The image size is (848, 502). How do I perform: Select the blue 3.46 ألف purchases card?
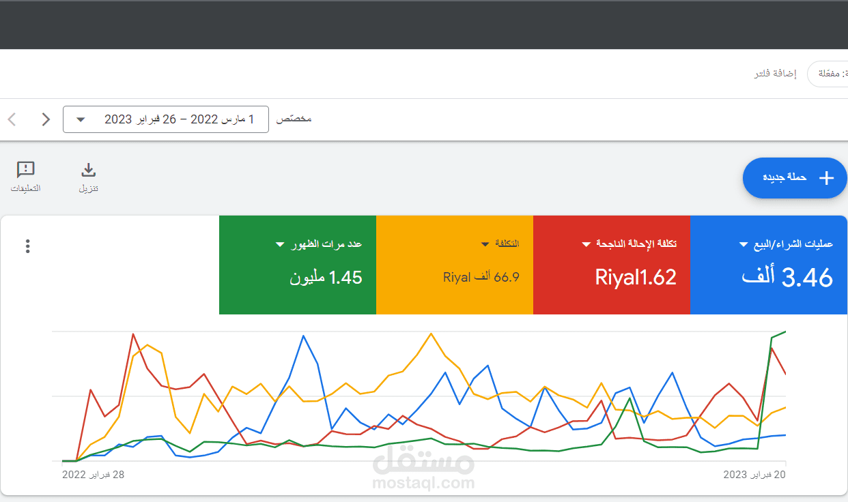click(769, 265)
